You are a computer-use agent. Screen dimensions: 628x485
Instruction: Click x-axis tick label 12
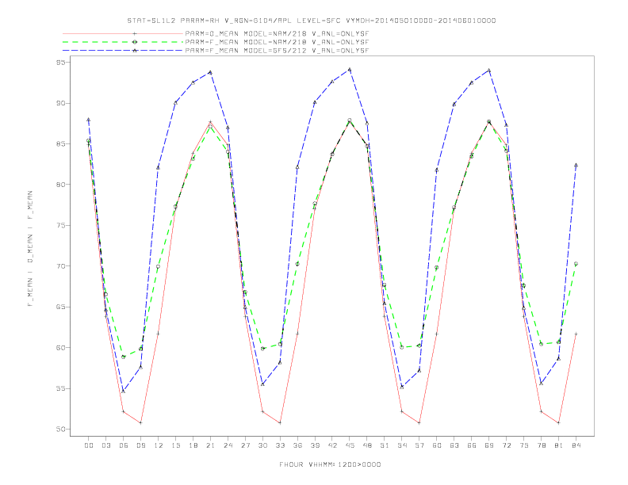click(x=159, y=445)
